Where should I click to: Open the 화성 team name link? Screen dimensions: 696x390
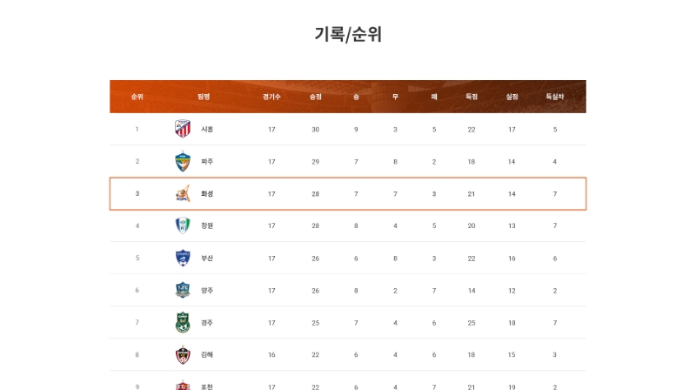(207, 193)
